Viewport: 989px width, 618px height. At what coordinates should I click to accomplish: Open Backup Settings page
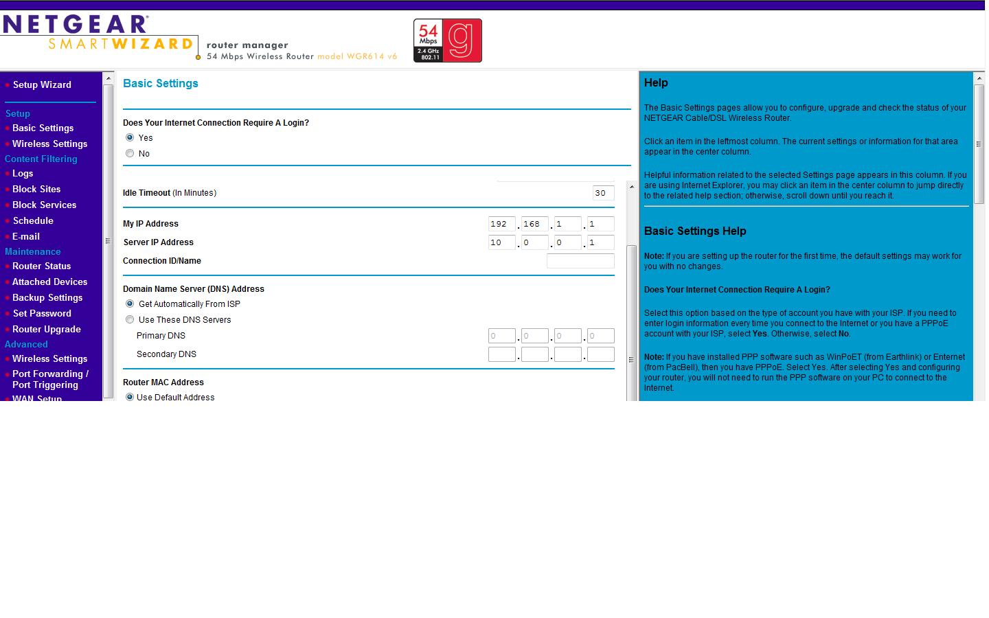[47, 297]
